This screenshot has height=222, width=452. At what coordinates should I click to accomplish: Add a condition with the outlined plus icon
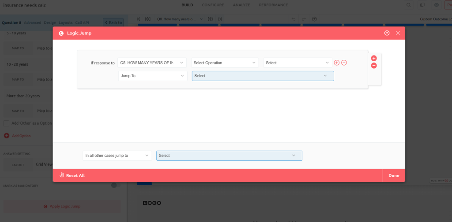(337, 63)
